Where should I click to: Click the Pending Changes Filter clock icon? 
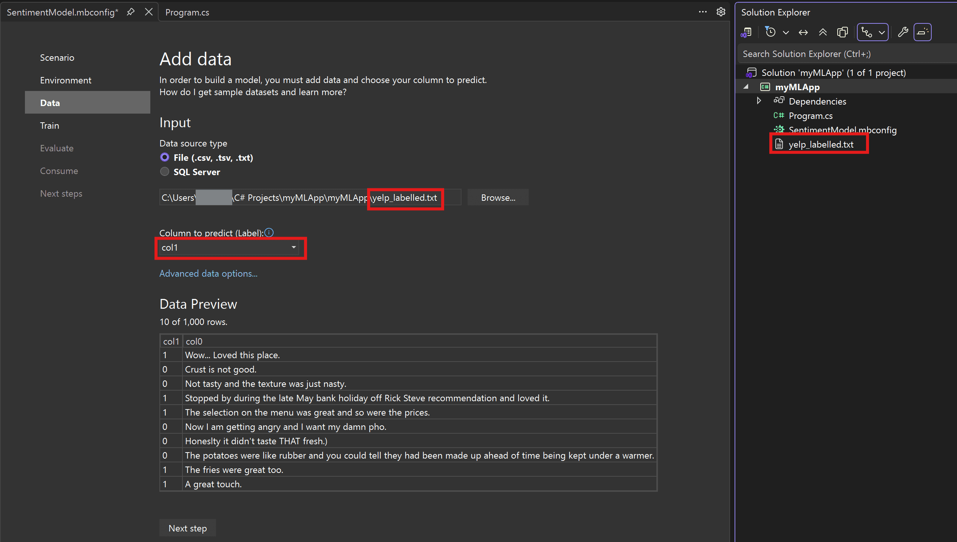(x=770, y=32)
